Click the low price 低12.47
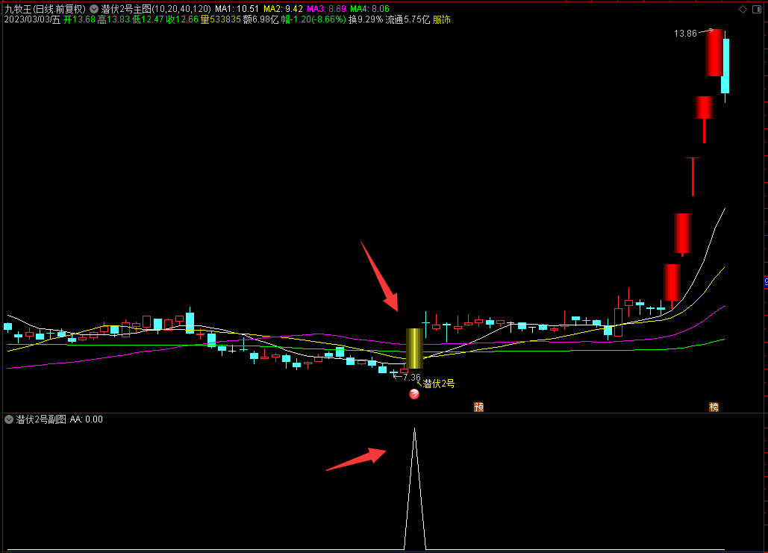Image resolution: width=768 pixels, height=553 pixels. [x=148, y=19]
